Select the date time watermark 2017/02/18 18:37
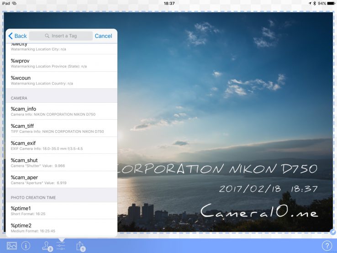Viewport: 337px width, 253px height. click(268, 189)
